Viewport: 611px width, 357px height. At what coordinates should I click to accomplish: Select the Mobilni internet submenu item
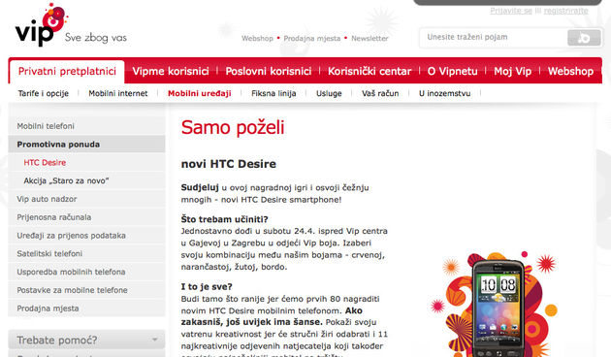point(118,93)
